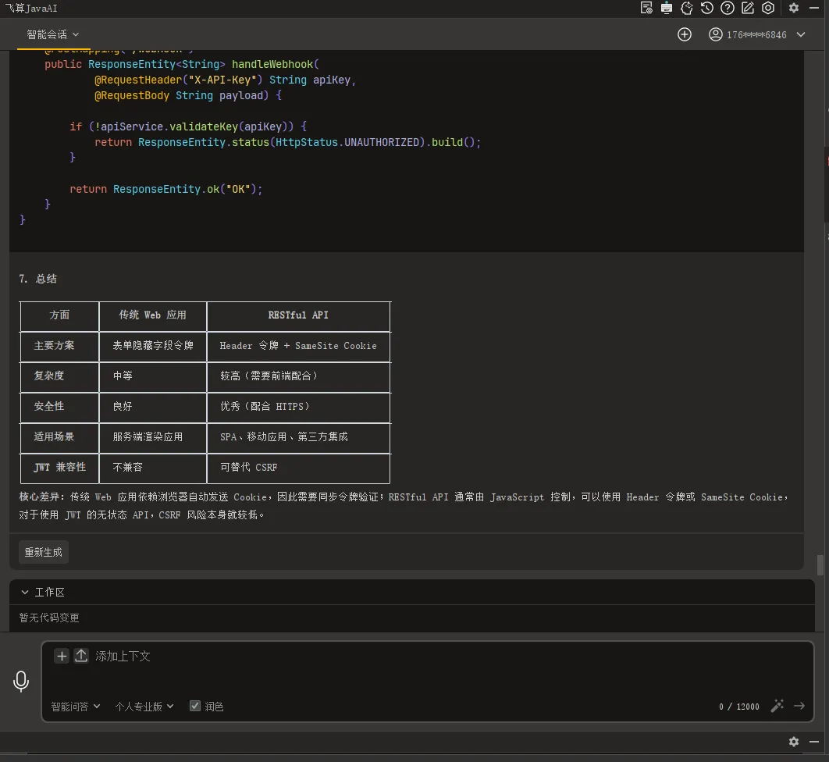Click the '飞算JavaAI' panel title
The height and width of the screenshot is (762, 829).
coord(30,8)
